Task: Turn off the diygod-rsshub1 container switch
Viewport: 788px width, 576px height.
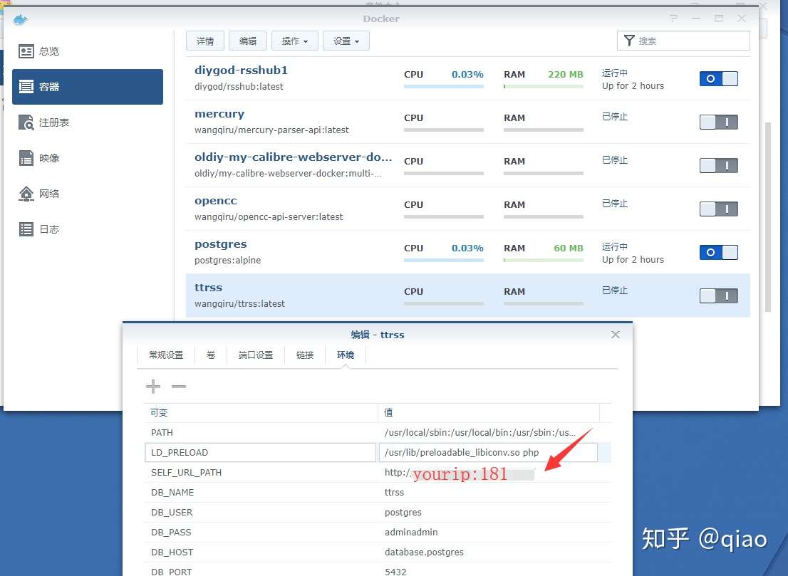Action: pyautogui.click(x=719, y=79)
